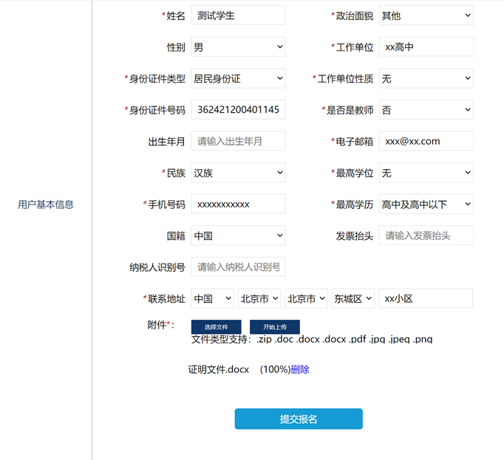Viewport: 504px width, 460px height.
Task: Open the 身份证件类型 dropdown
Action: click(x=238, y=78)
